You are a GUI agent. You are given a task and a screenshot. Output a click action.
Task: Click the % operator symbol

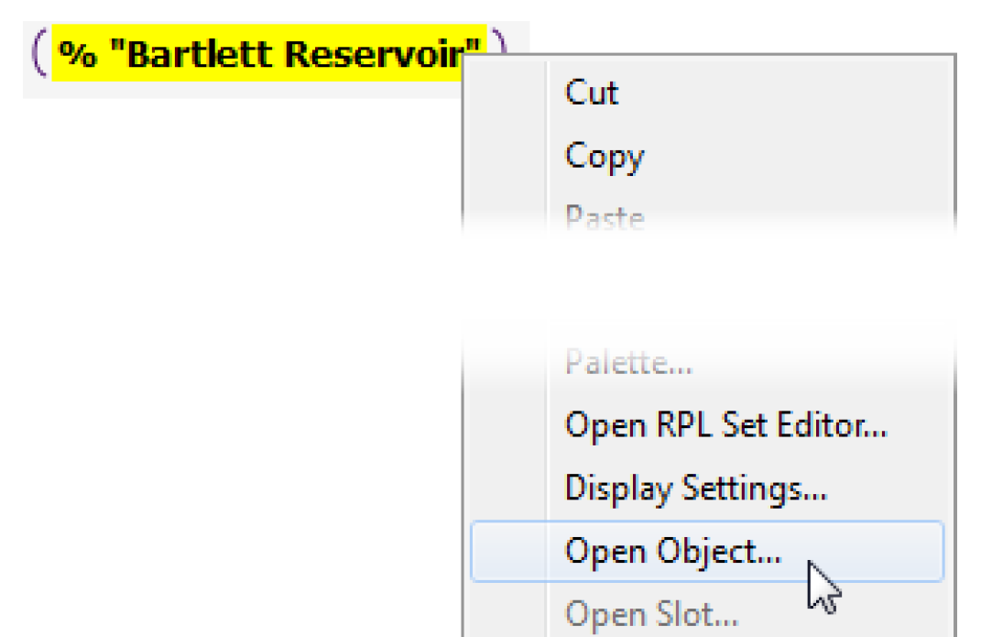click(77, 54)
